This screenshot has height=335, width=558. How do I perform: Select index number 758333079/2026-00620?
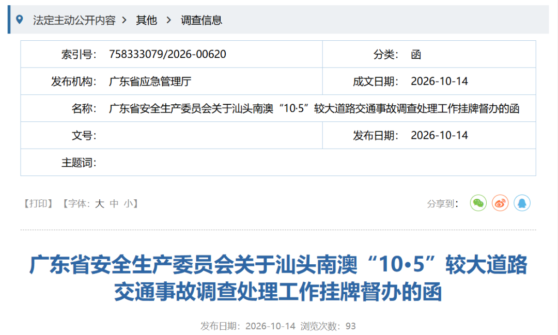tap(167, 54)
